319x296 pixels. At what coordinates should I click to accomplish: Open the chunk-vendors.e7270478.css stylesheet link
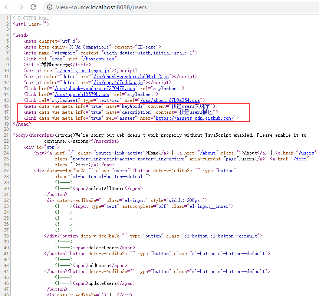(95, 88)
